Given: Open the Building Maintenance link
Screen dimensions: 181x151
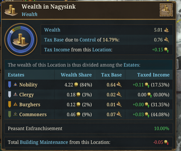Looking at the screenshot, I should click(44, 142).
